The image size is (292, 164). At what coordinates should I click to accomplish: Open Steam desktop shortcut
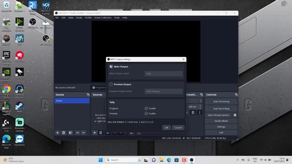pos(20,107)
